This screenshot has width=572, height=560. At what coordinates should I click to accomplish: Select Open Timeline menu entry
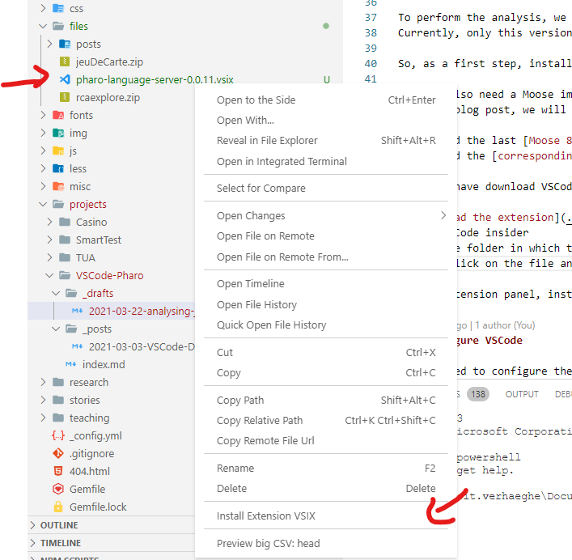326,283
